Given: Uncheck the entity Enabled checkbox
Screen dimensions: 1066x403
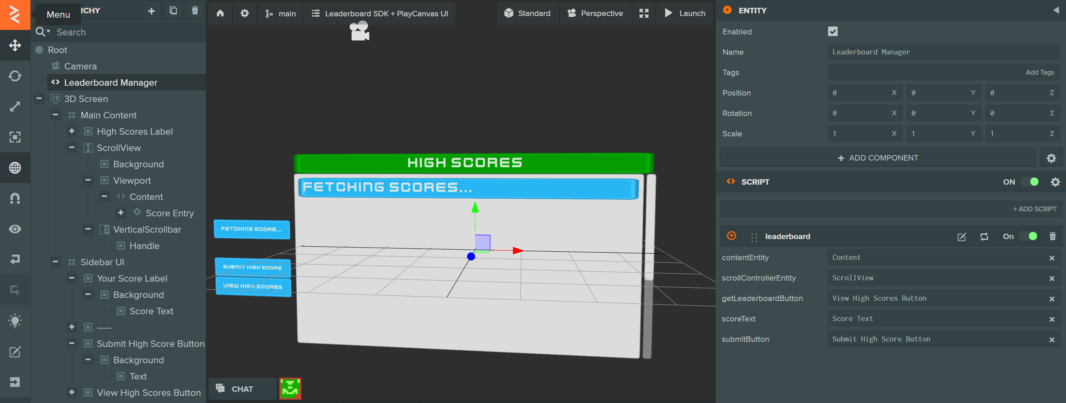Looking at the screenshot, I should (x=833, y=31).
